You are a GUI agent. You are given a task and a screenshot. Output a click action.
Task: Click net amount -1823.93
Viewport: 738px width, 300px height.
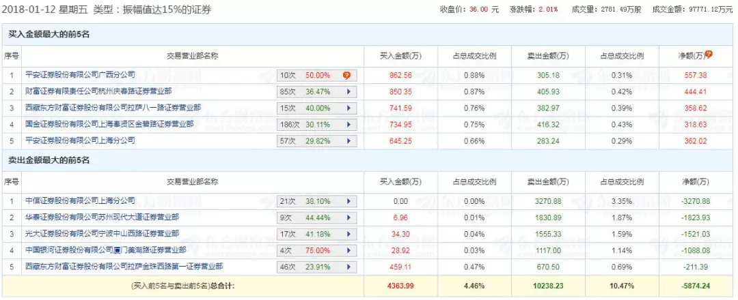click(696, 217)
